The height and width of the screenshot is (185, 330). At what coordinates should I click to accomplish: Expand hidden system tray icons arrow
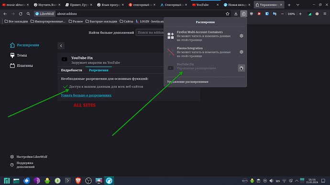(x=297, y=181)
